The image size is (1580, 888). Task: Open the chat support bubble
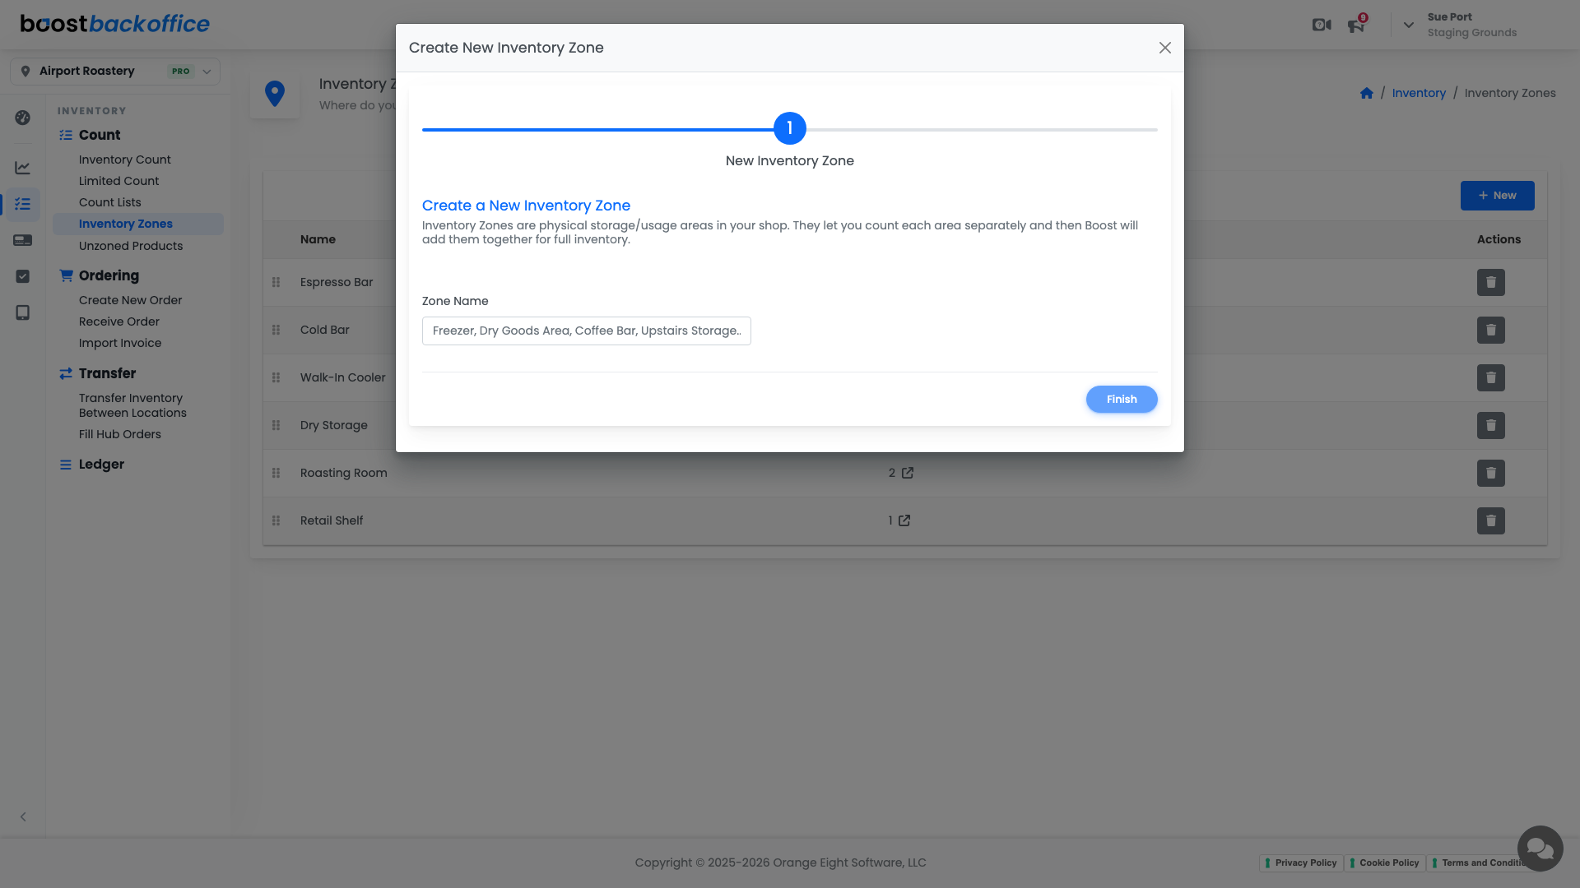click(1540, 849)
